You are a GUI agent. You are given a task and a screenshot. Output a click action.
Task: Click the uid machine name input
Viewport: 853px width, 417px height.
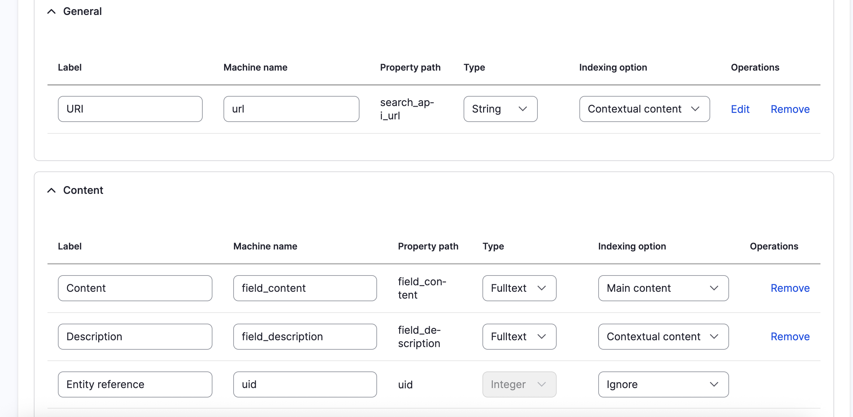tap(305, 384)
